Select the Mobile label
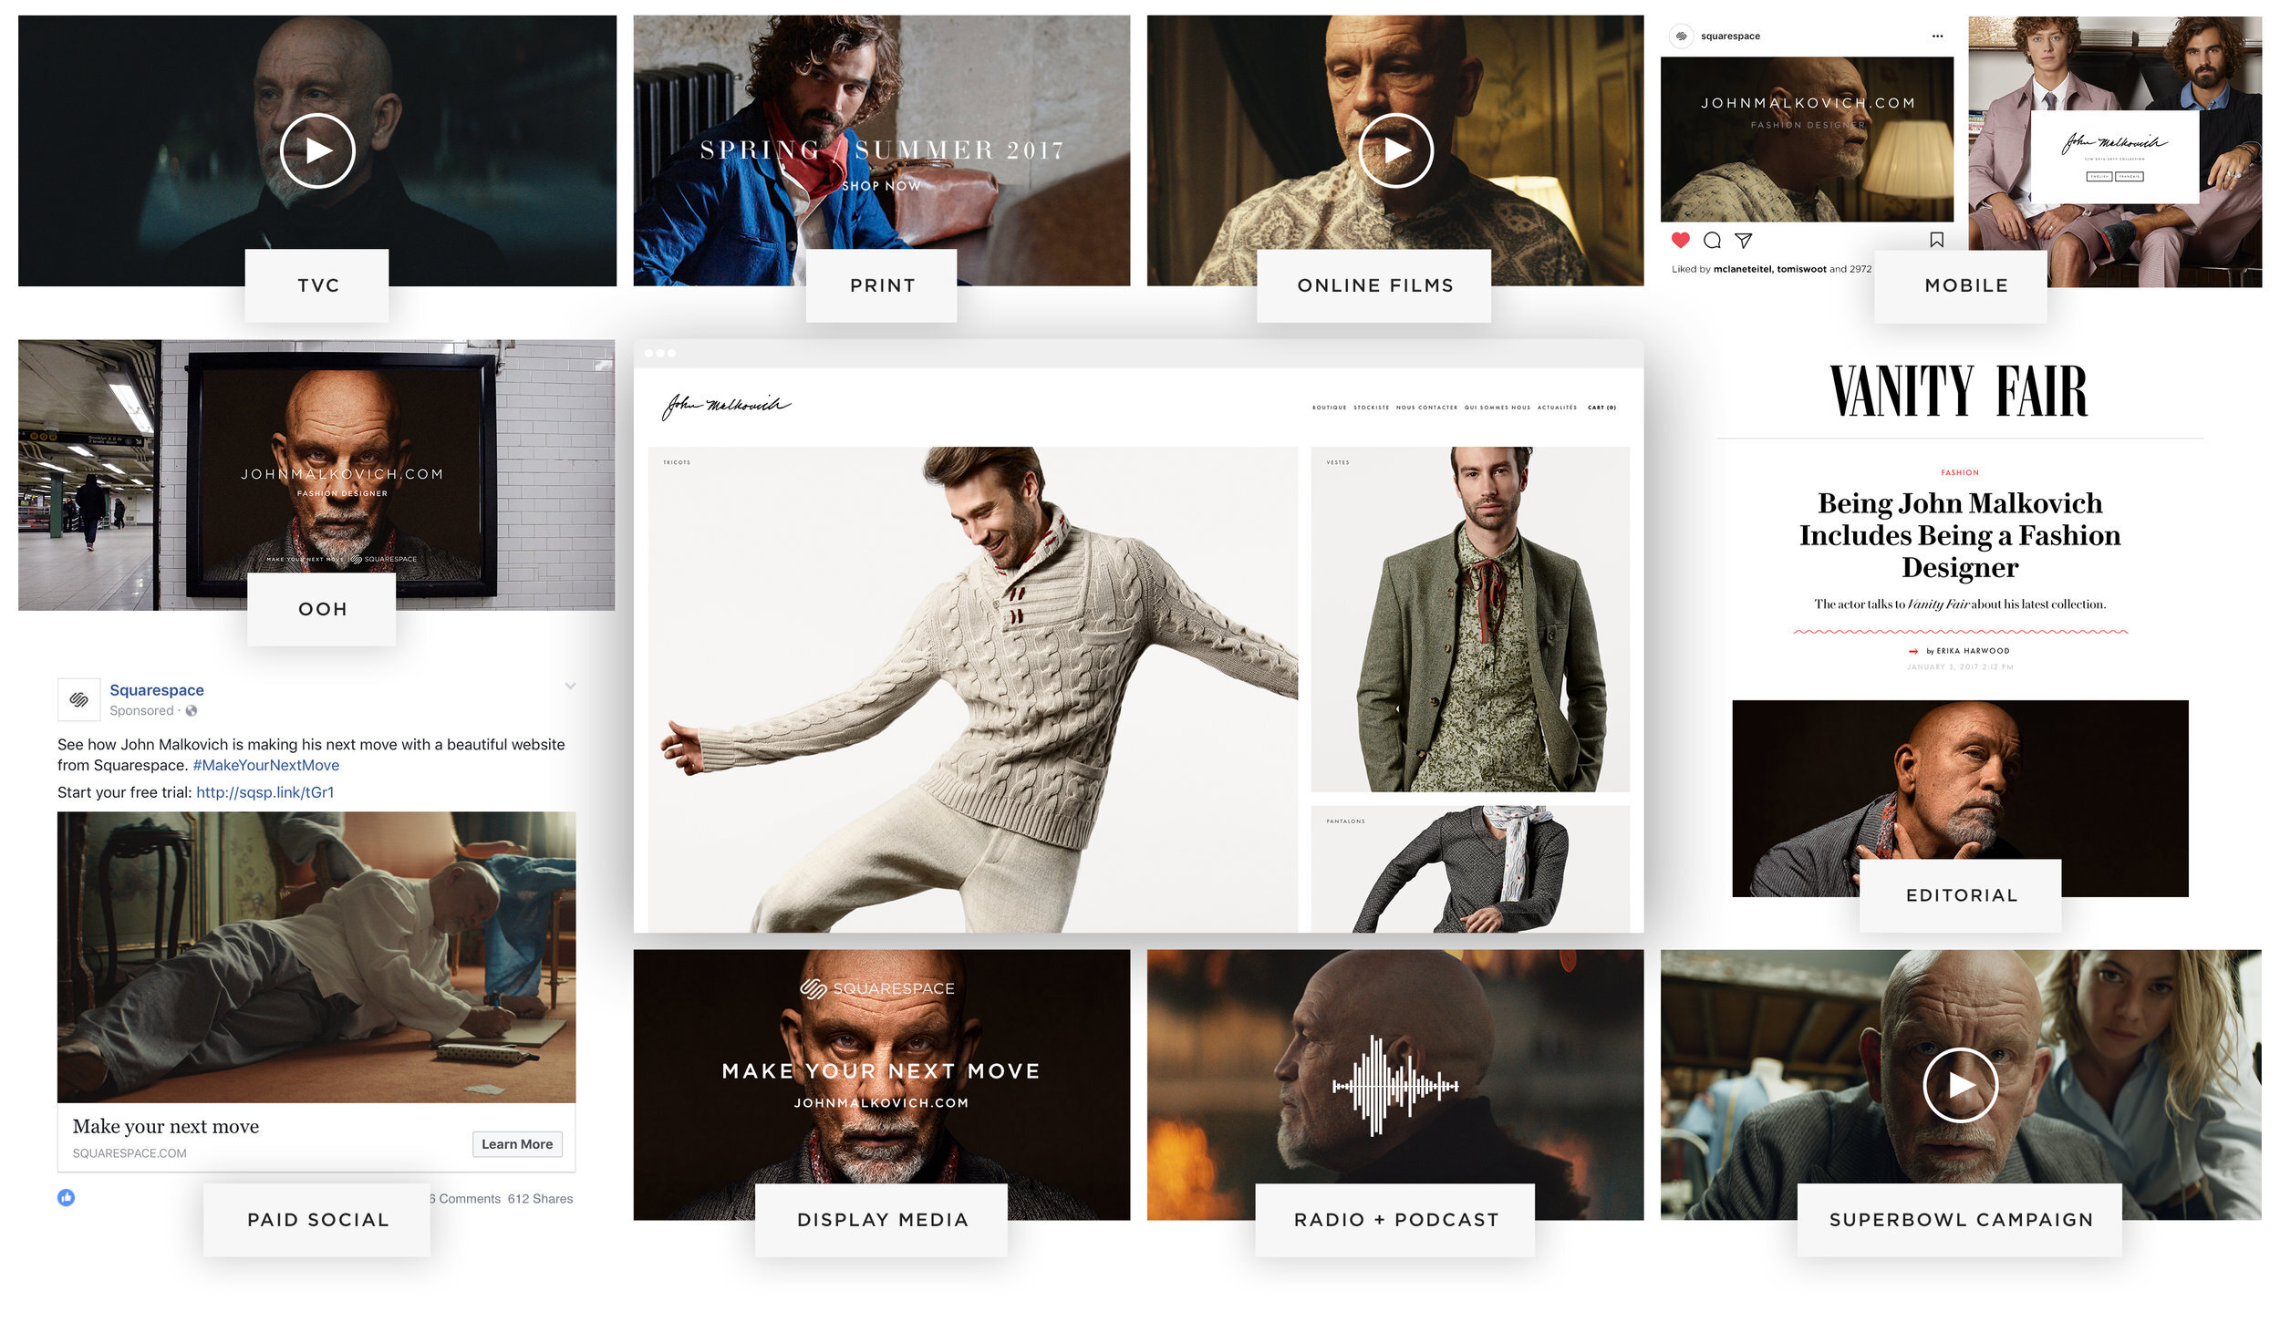Viewport: 2280px width, 1322px height. point(1961,285)
